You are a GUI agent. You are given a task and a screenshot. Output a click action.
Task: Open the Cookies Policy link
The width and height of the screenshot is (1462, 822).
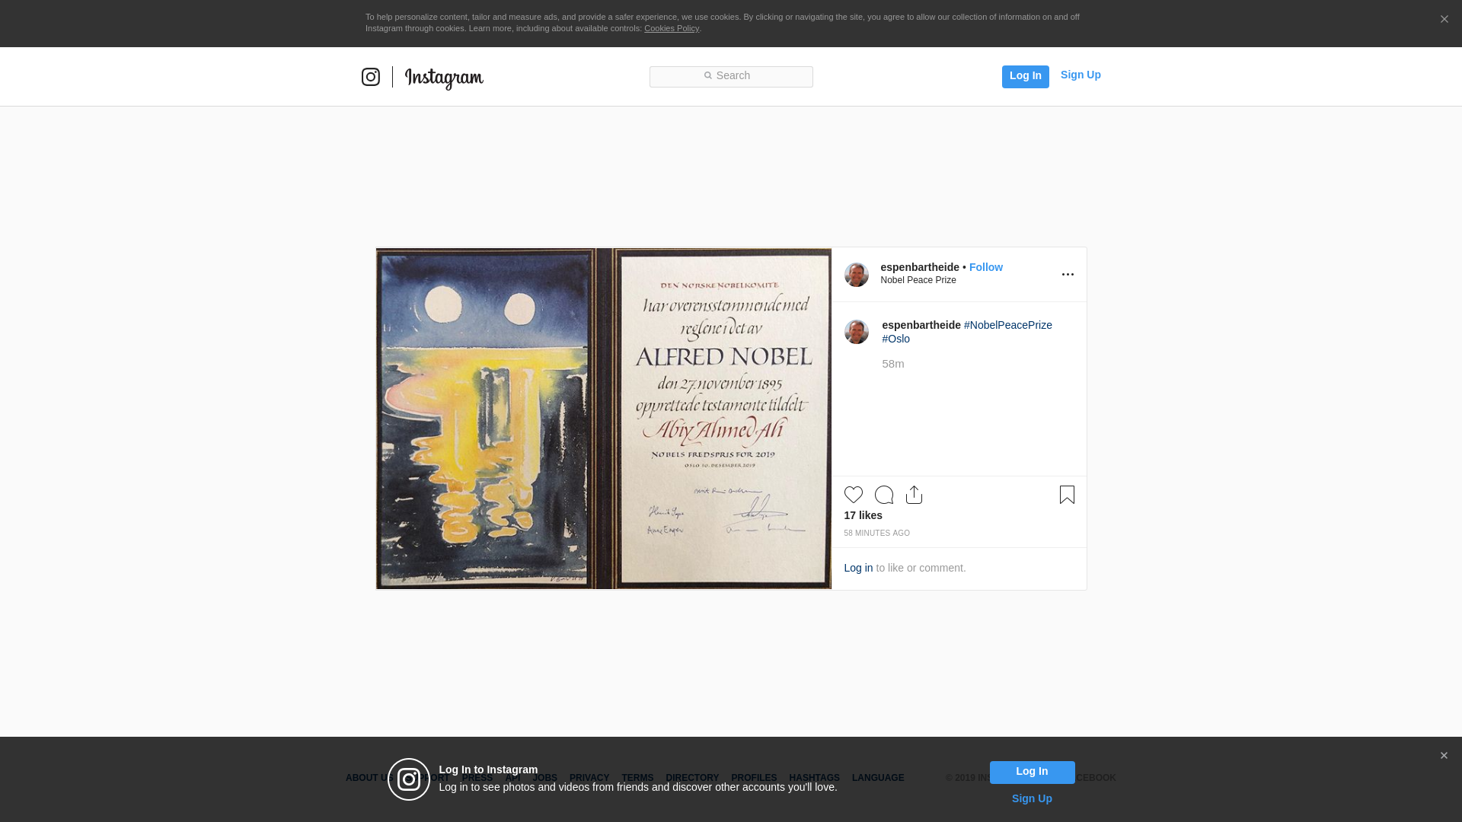(x=672, y=28)
